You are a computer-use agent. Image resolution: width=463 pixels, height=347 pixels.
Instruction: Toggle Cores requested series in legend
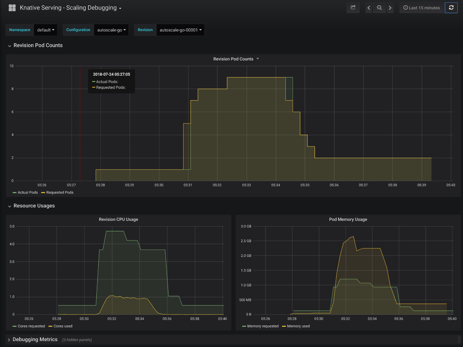tap(31, 326)
